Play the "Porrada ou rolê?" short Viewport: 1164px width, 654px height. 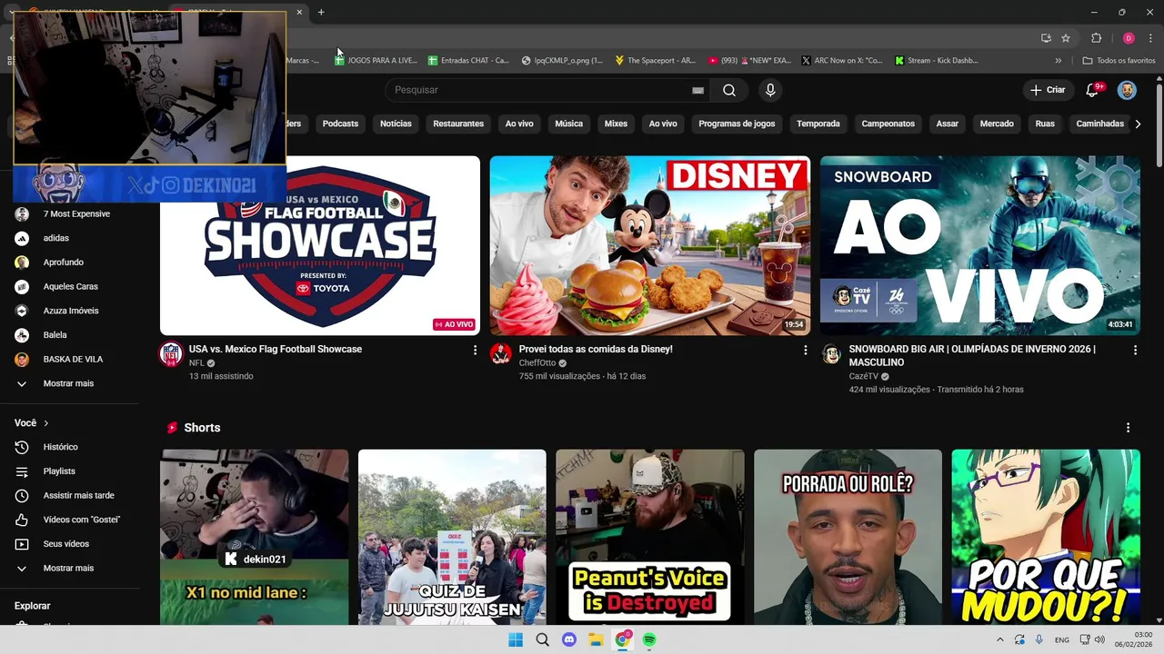coord(848,537)
